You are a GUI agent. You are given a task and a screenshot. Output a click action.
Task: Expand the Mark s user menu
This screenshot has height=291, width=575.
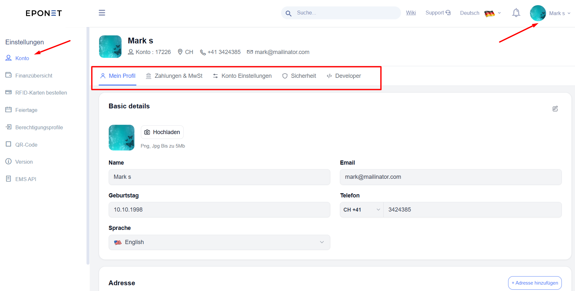(x=560, y=13)
